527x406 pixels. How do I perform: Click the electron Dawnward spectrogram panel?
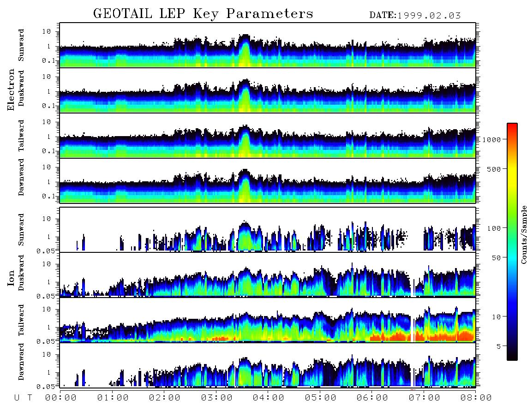click(x=268, y=181)
